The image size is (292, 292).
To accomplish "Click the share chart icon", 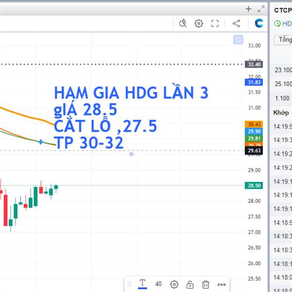I will 237,23.
